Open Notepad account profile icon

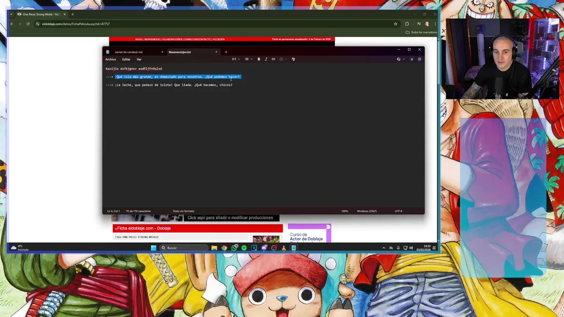pos(412,59)
